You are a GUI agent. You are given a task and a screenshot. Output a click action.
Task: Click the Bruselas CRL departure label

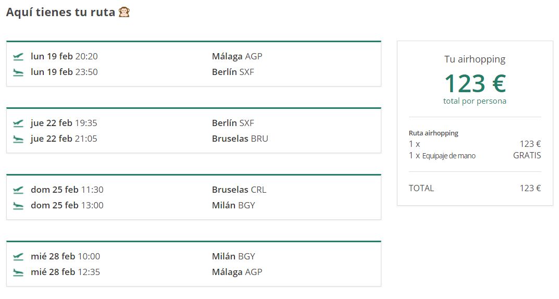click(x=239, y=190)
